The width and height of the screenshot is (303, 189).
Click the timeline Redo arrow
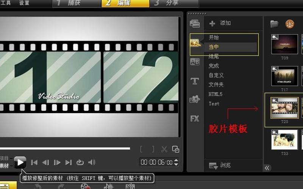click(x=61, y=187)
